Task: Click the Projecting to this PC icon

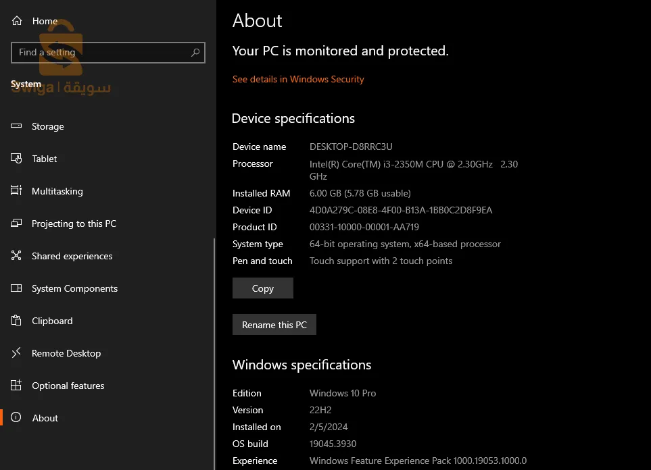Action: tap(17, 224)
